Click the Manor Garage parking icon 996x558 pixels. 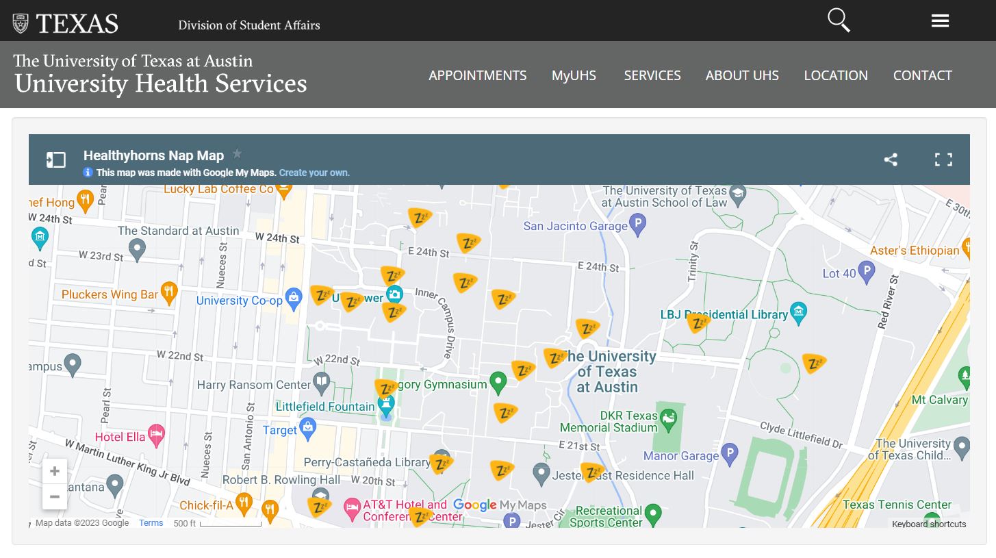pos(730,453)
